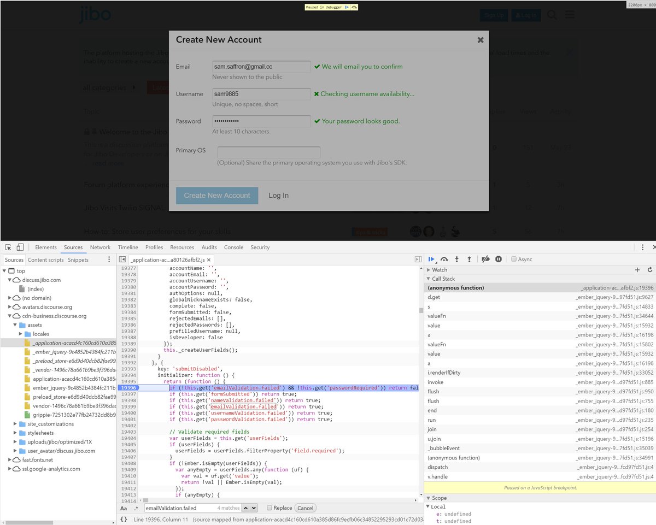Viewport: 656px width, 525px height.
Task: Open the page search magnifier icon
Action: click(552, 15)
